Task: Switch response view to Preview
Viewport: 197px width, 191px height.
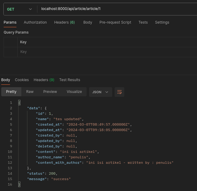Action: pos(50,92)
